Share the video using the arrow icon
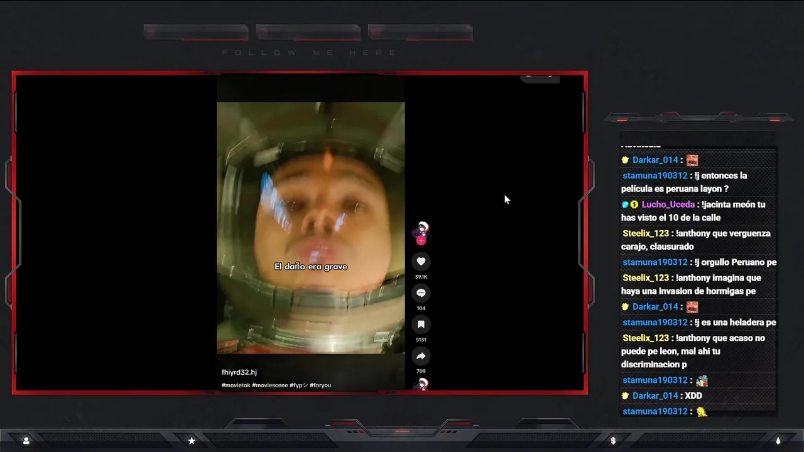The width and height of the screenshot is (804, 452). pyautogui.click(x=421, y=356)
